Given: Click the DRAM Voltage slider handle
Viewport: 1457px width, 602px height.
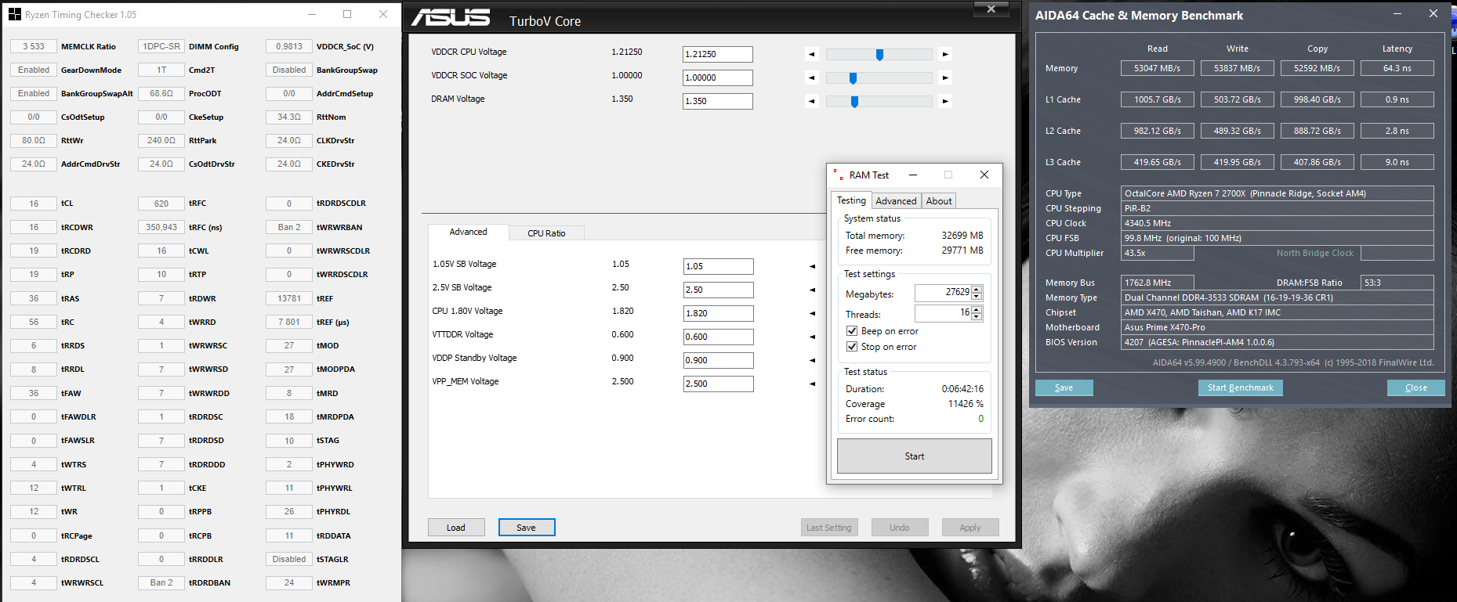Looking at the screenshot, I should [854, 102].
